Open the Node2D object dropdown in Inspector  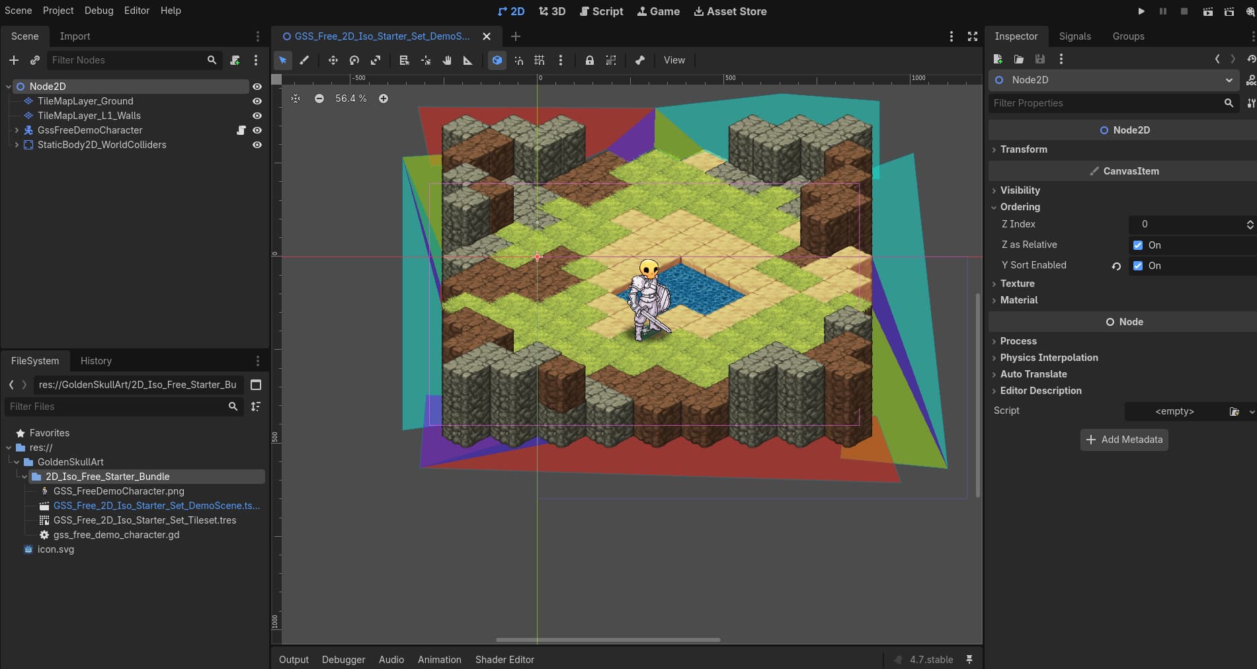point(1114,80)
